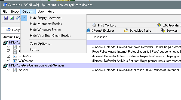Click the Everything tab icon
The height and width of the screenshot is (100, 181).
[x=8, y=30]
